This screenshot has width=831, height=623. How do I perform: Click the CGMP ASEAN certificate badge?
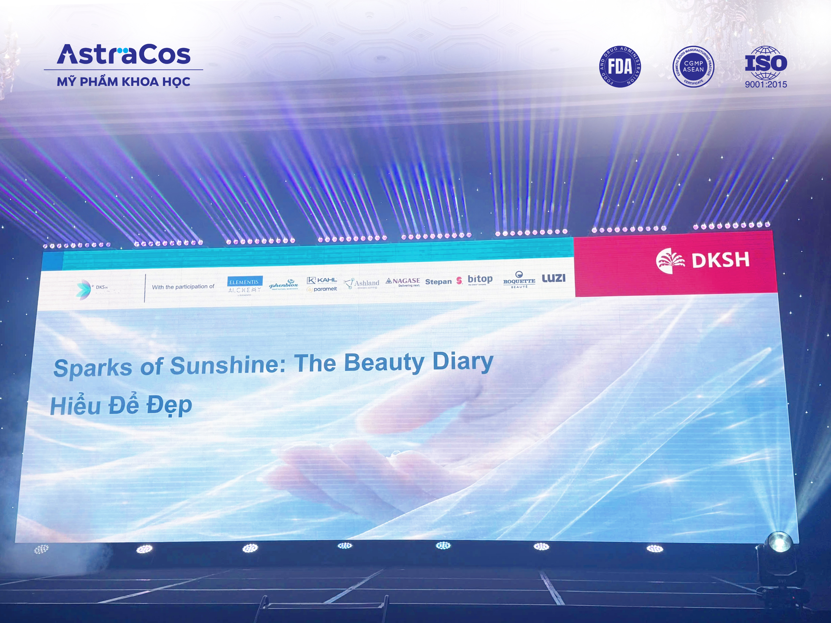[x=693, y=67]
